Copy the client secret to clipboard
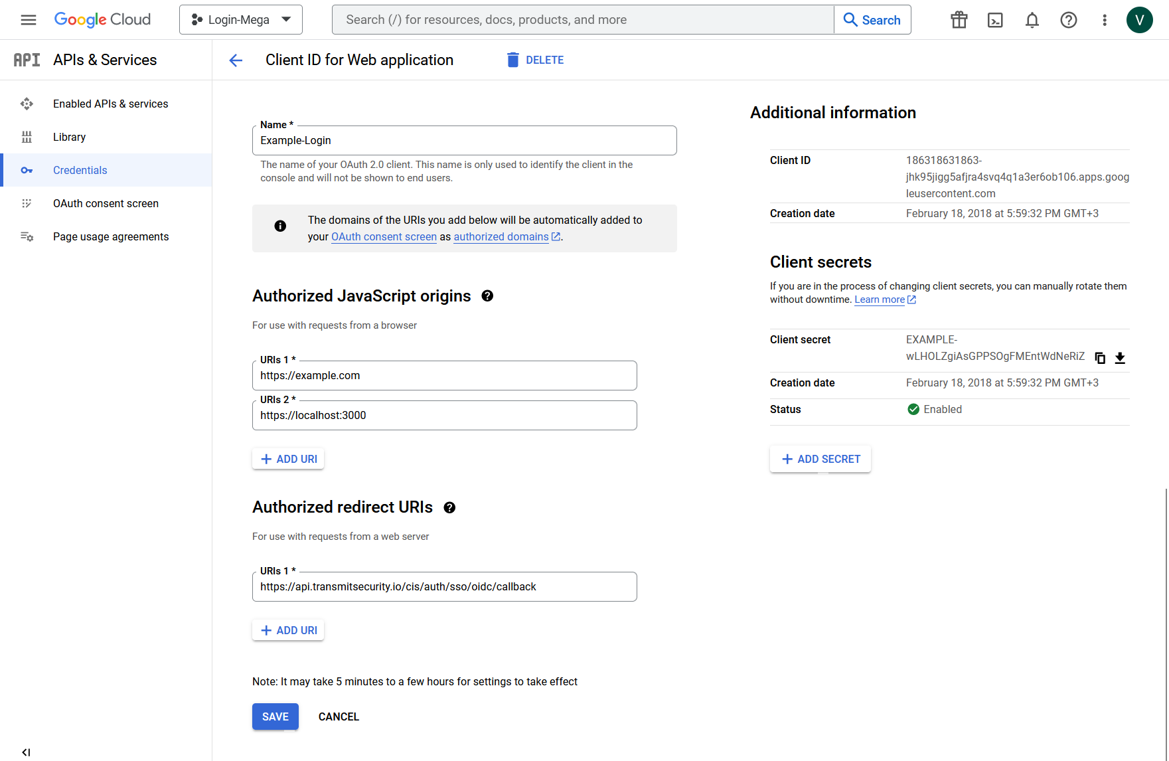Screen dimensions: 1169x761 point(1100,358)
